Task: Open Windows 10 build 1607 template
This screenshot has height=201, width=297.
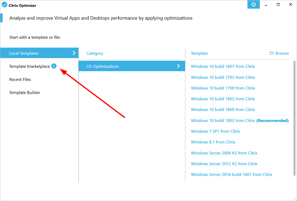Action: point(223,66)
